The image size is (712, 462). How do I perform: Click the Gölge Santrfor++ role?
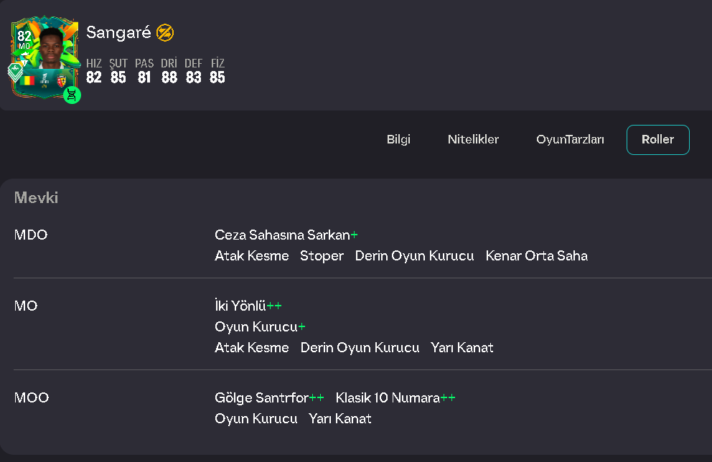pyautogui.click(x=269, y=398)
